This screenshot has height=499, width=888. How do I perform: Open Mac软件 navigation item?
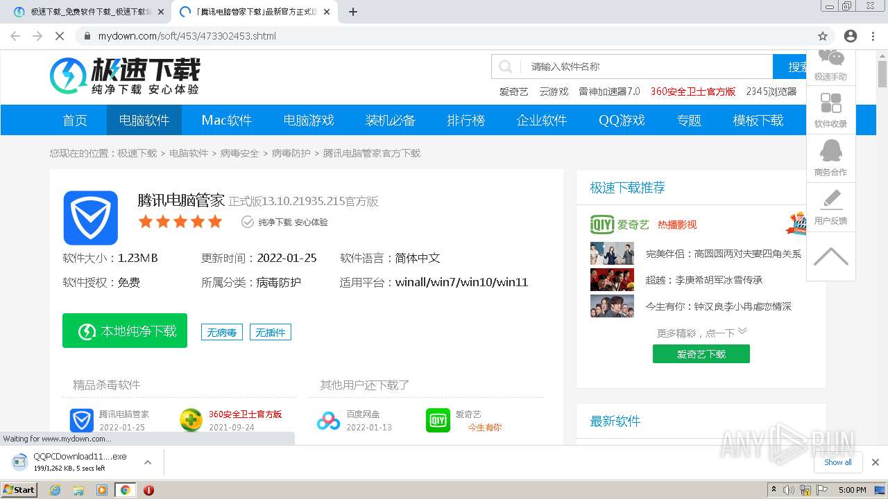click(227, 121)
